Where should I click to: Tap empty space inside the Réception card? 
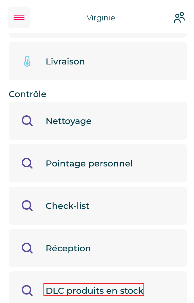[141, 248]
